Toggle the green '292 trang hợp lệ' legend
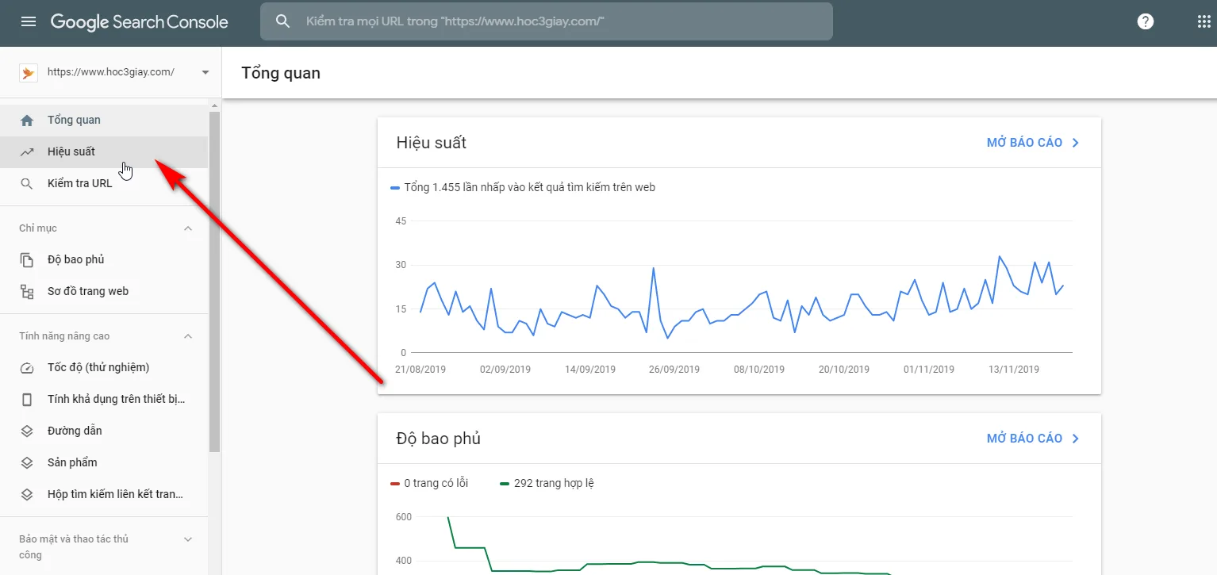1217x575 pixels. click(547, 483)
